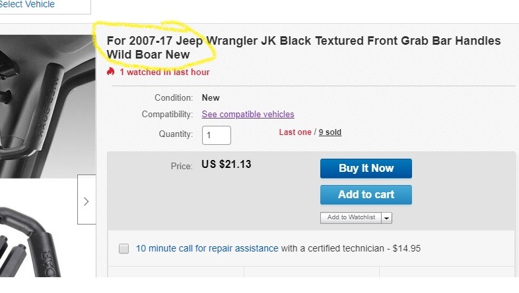Tick the repair assistance call checkbox
Viewport: 519px width, 293px height.
point(123,249)
